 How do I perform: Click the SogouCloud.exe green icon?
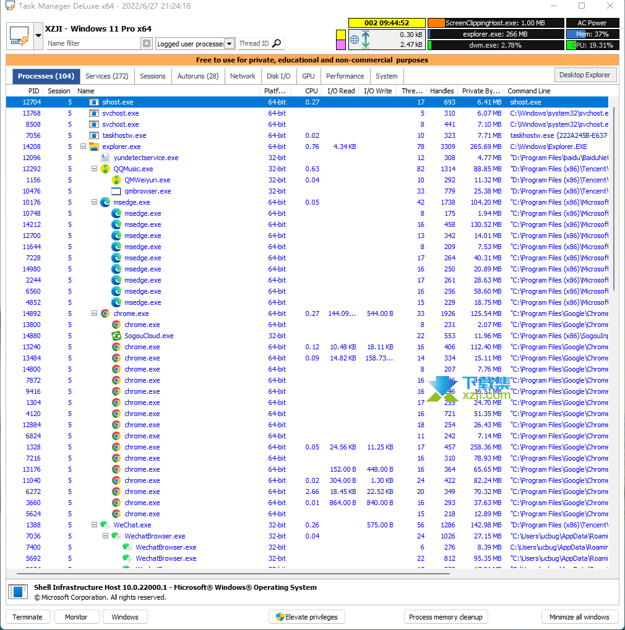pyautogui.click(x=116, y=336)
